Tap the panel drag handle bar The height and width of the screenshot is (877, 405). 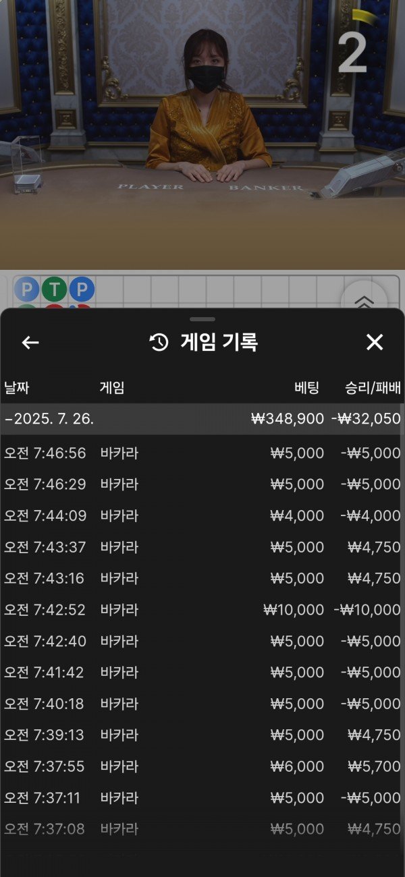202,319
